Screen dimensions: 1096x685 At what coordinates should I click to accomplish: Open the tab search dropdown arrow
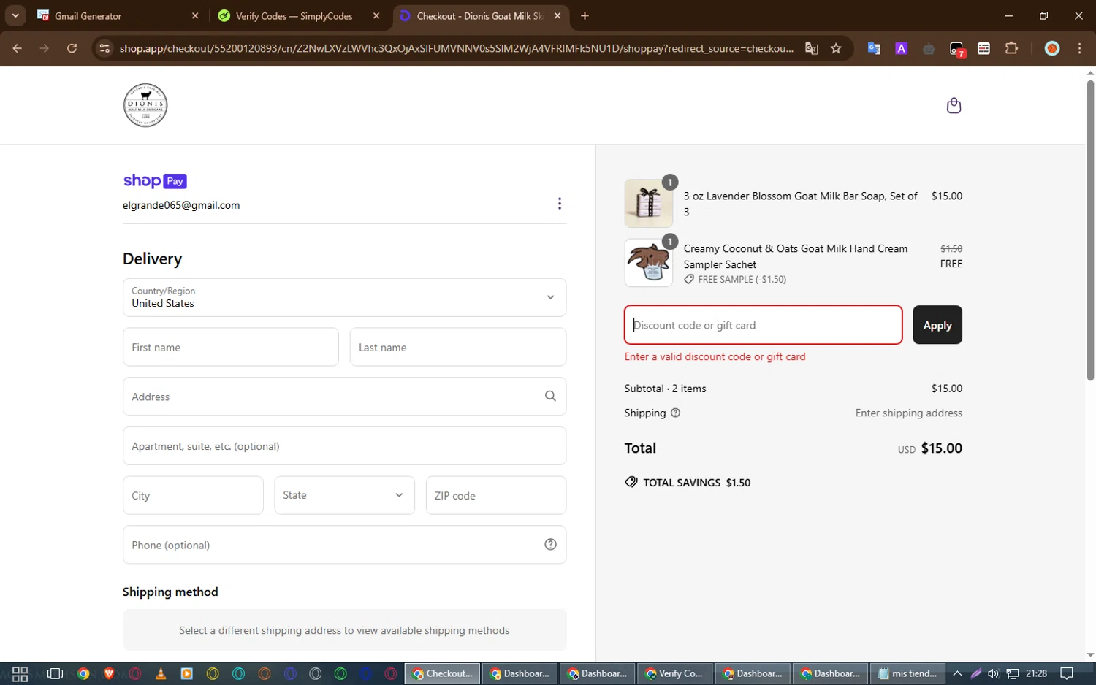click(x=15, y=15)
